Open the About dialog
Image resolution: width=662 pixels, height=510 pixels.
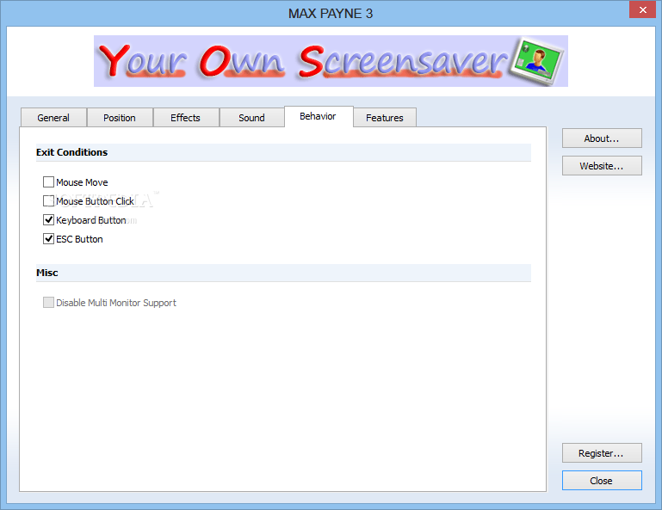602,138
